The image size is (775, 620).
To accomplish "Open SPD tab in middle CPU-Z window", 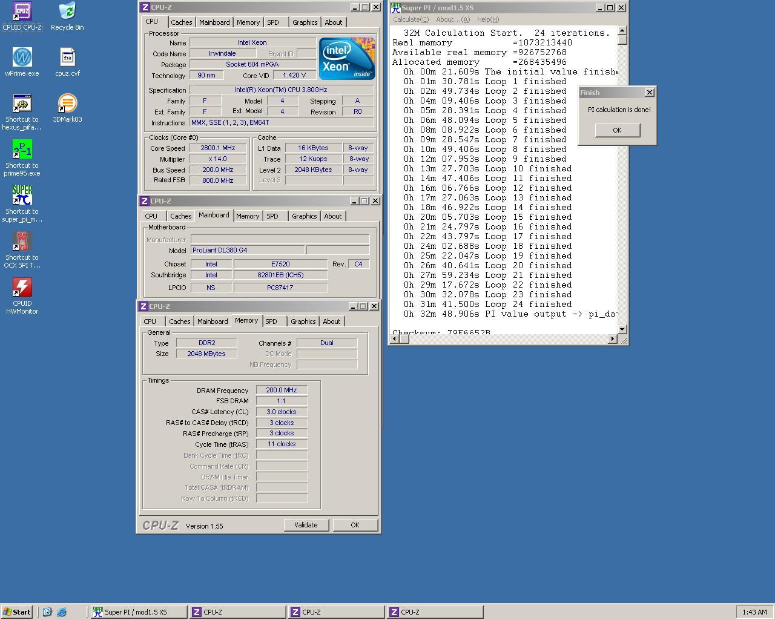I will tap(272, 216).
